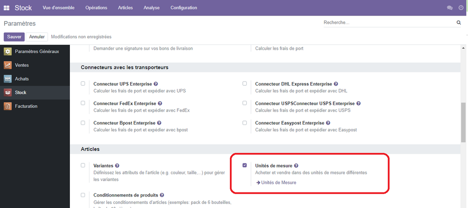Enable Connecteur DHL Express checkbox
Viewport: 468px width, 208px height.
[x=245, y=83]
